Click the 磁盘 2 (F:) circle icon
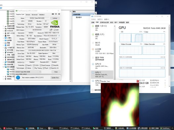 [93, 34]
